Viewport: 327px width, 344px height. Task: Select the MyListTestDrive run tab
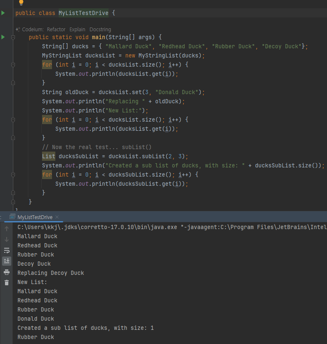point(35,217)
